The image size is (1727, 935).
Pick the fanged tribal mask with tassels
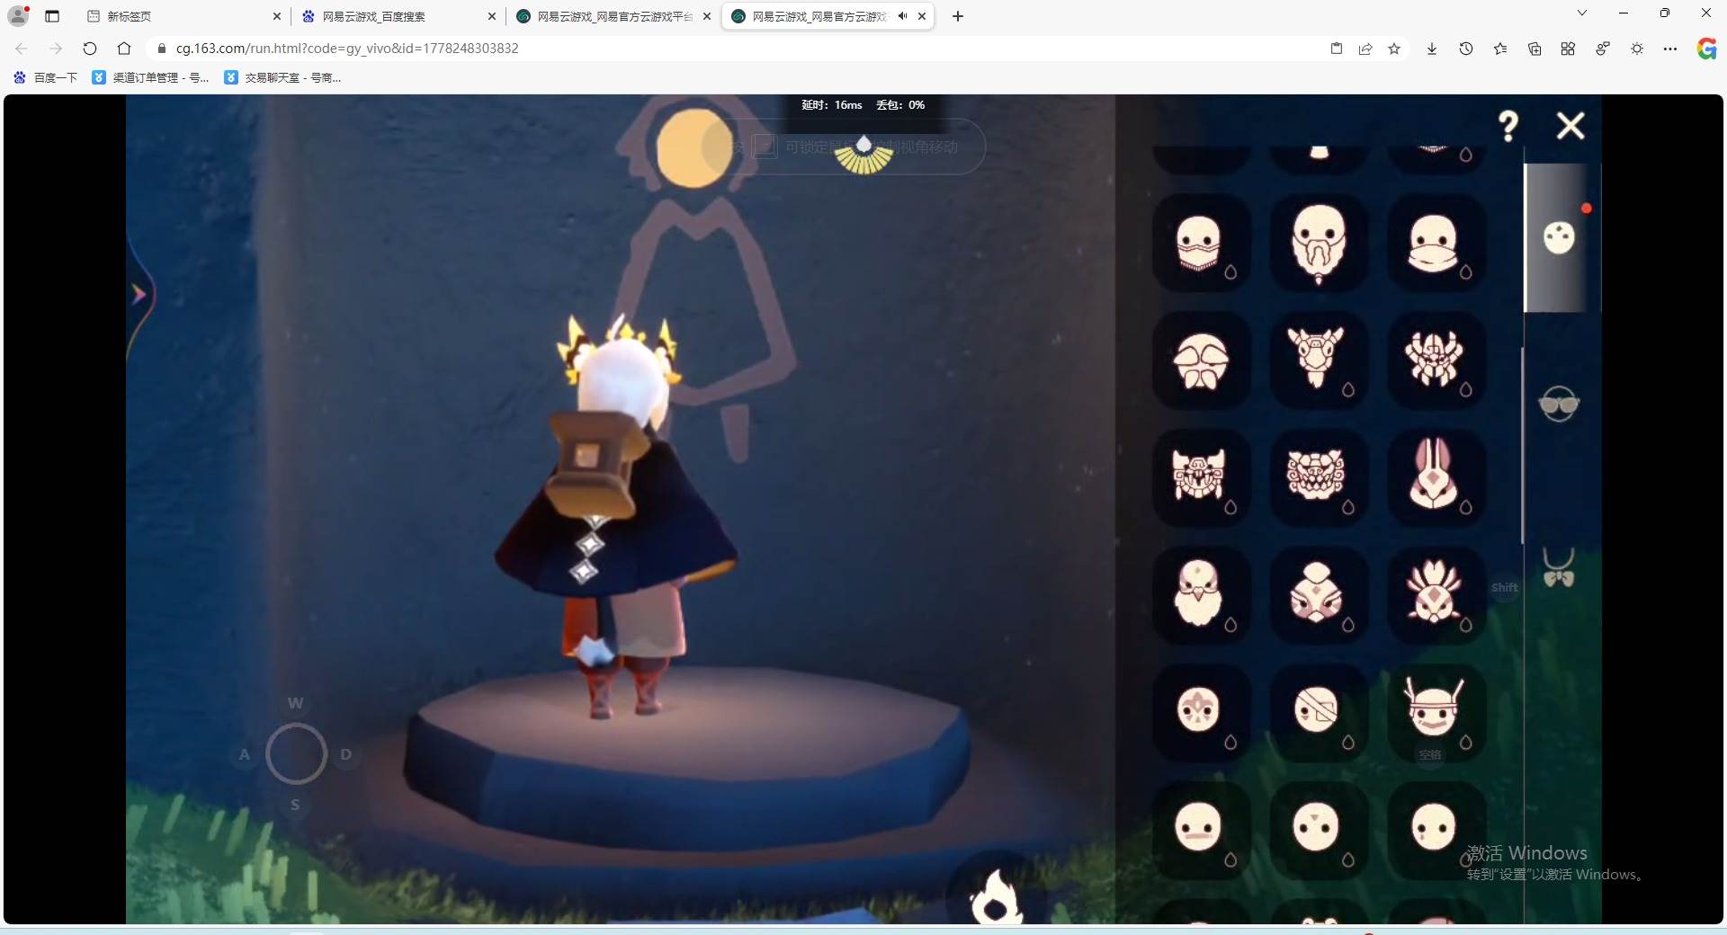(1201, 477)
